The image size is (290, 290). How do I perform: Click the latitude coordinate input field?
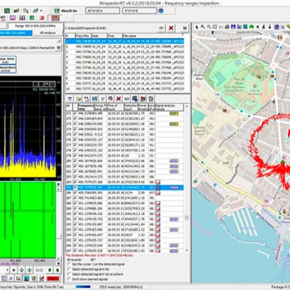pyautogui.click(x=103, y=10)
